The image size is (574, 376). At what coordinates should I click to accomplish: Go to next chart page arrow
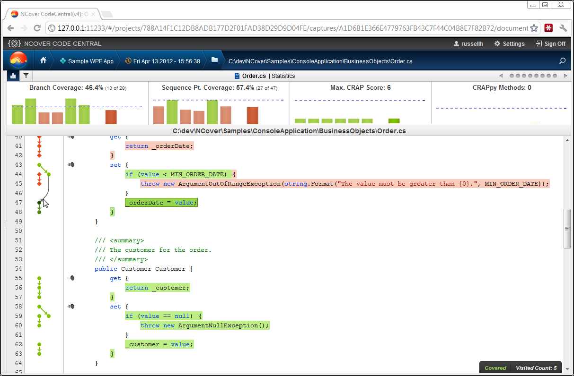pyautogui.click(x=565, y=76)
